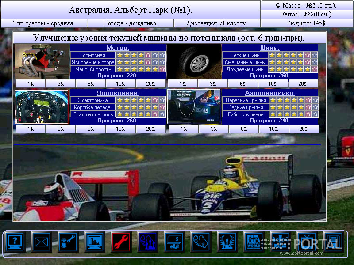Spend 10$ on Шины upgrade
354x265 pixels.
coord(273,84)
